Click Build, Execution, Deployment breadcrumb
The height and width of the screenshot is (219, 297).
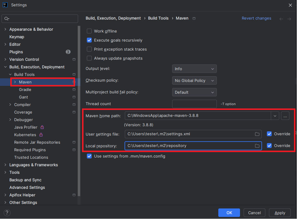click(x=113, y=18)
